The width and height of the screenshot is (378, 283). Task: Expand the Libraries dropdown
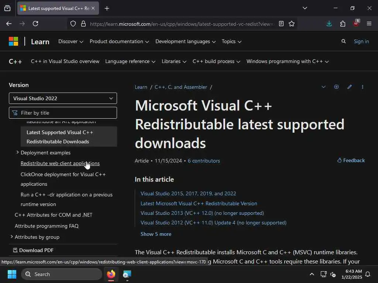click(174, 62)
